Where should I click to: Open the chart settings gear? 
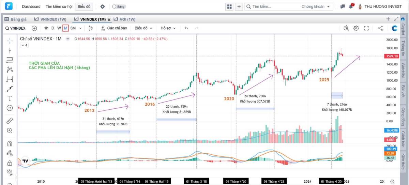pyautogui.click(x=356, y=28)
